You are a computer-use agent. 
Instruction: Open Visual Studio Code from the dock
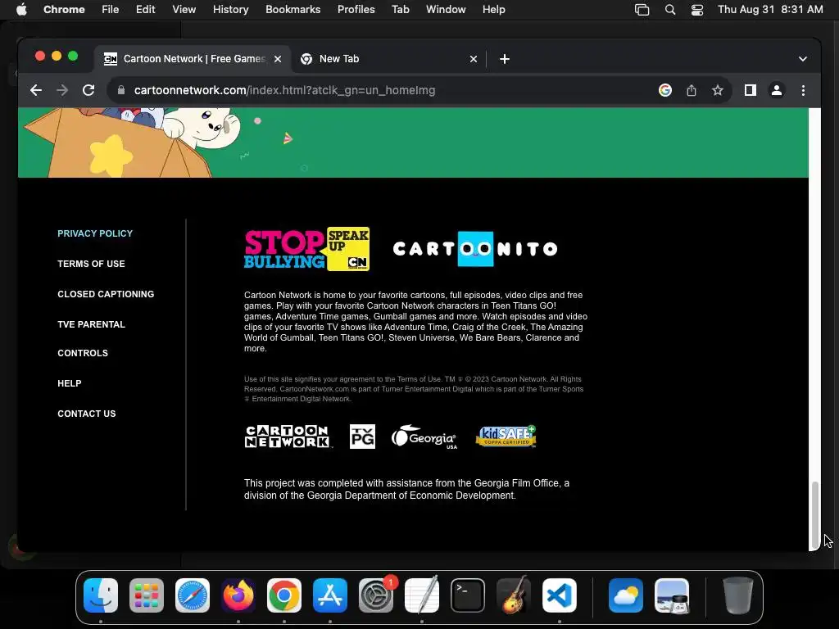point(560,595)
